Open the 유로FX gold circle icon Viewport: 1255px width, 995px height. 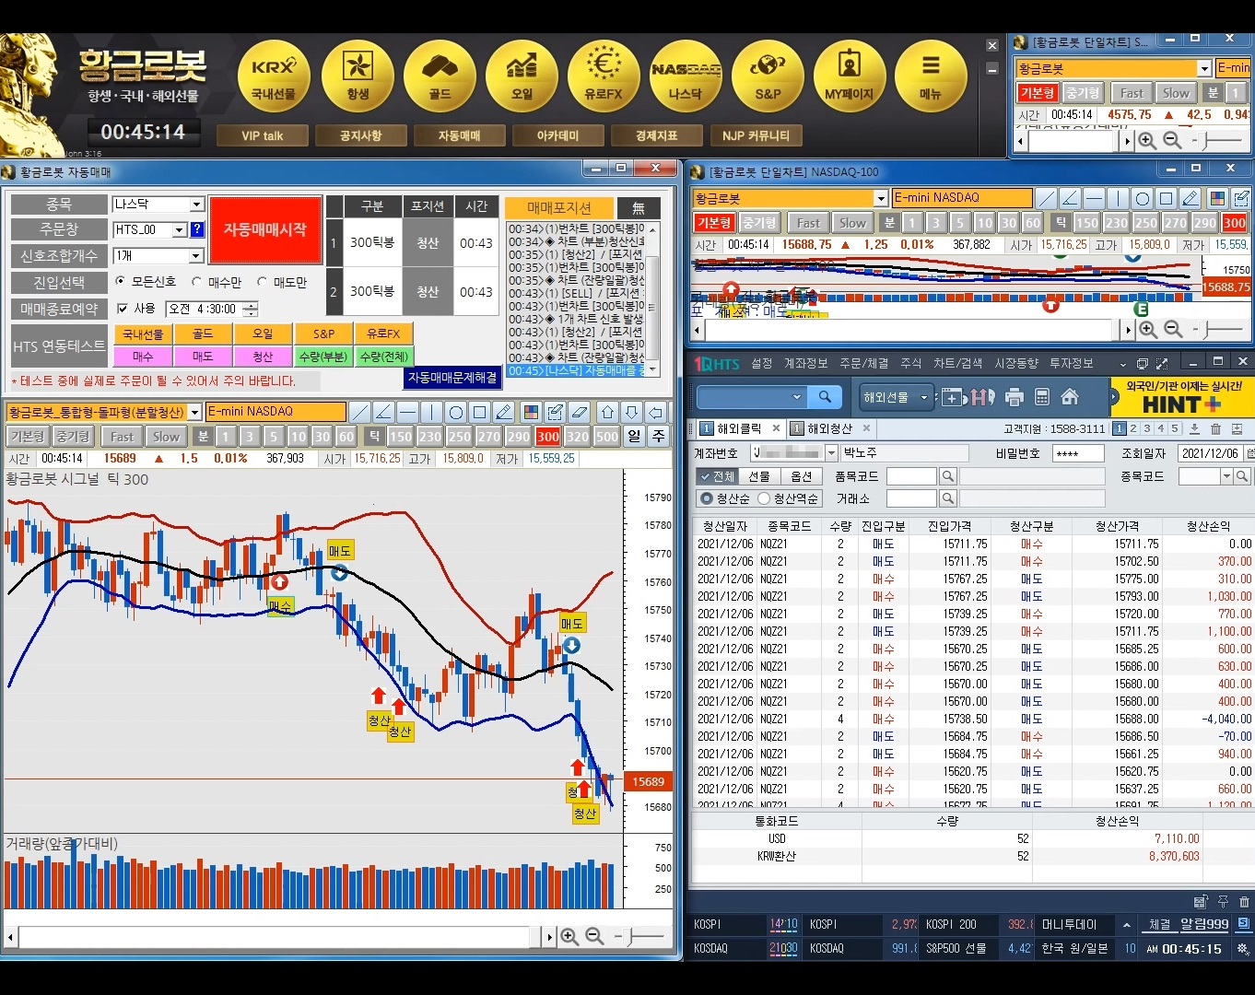tap(604, 76)
